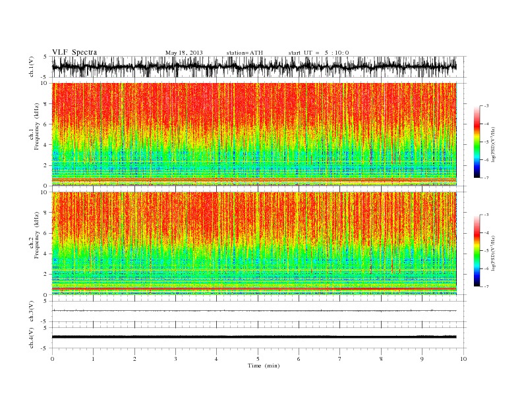Click the '0' tick on time axis
This screenshot has height=403, width=522.
(52, 359)
